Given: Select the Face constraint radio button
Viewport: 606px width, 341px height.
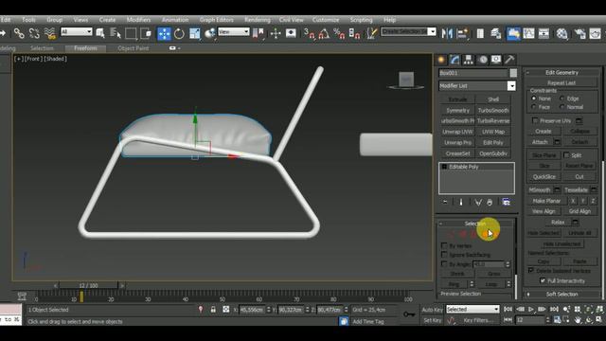Looking at the screenshot, I should coord(534,107).
